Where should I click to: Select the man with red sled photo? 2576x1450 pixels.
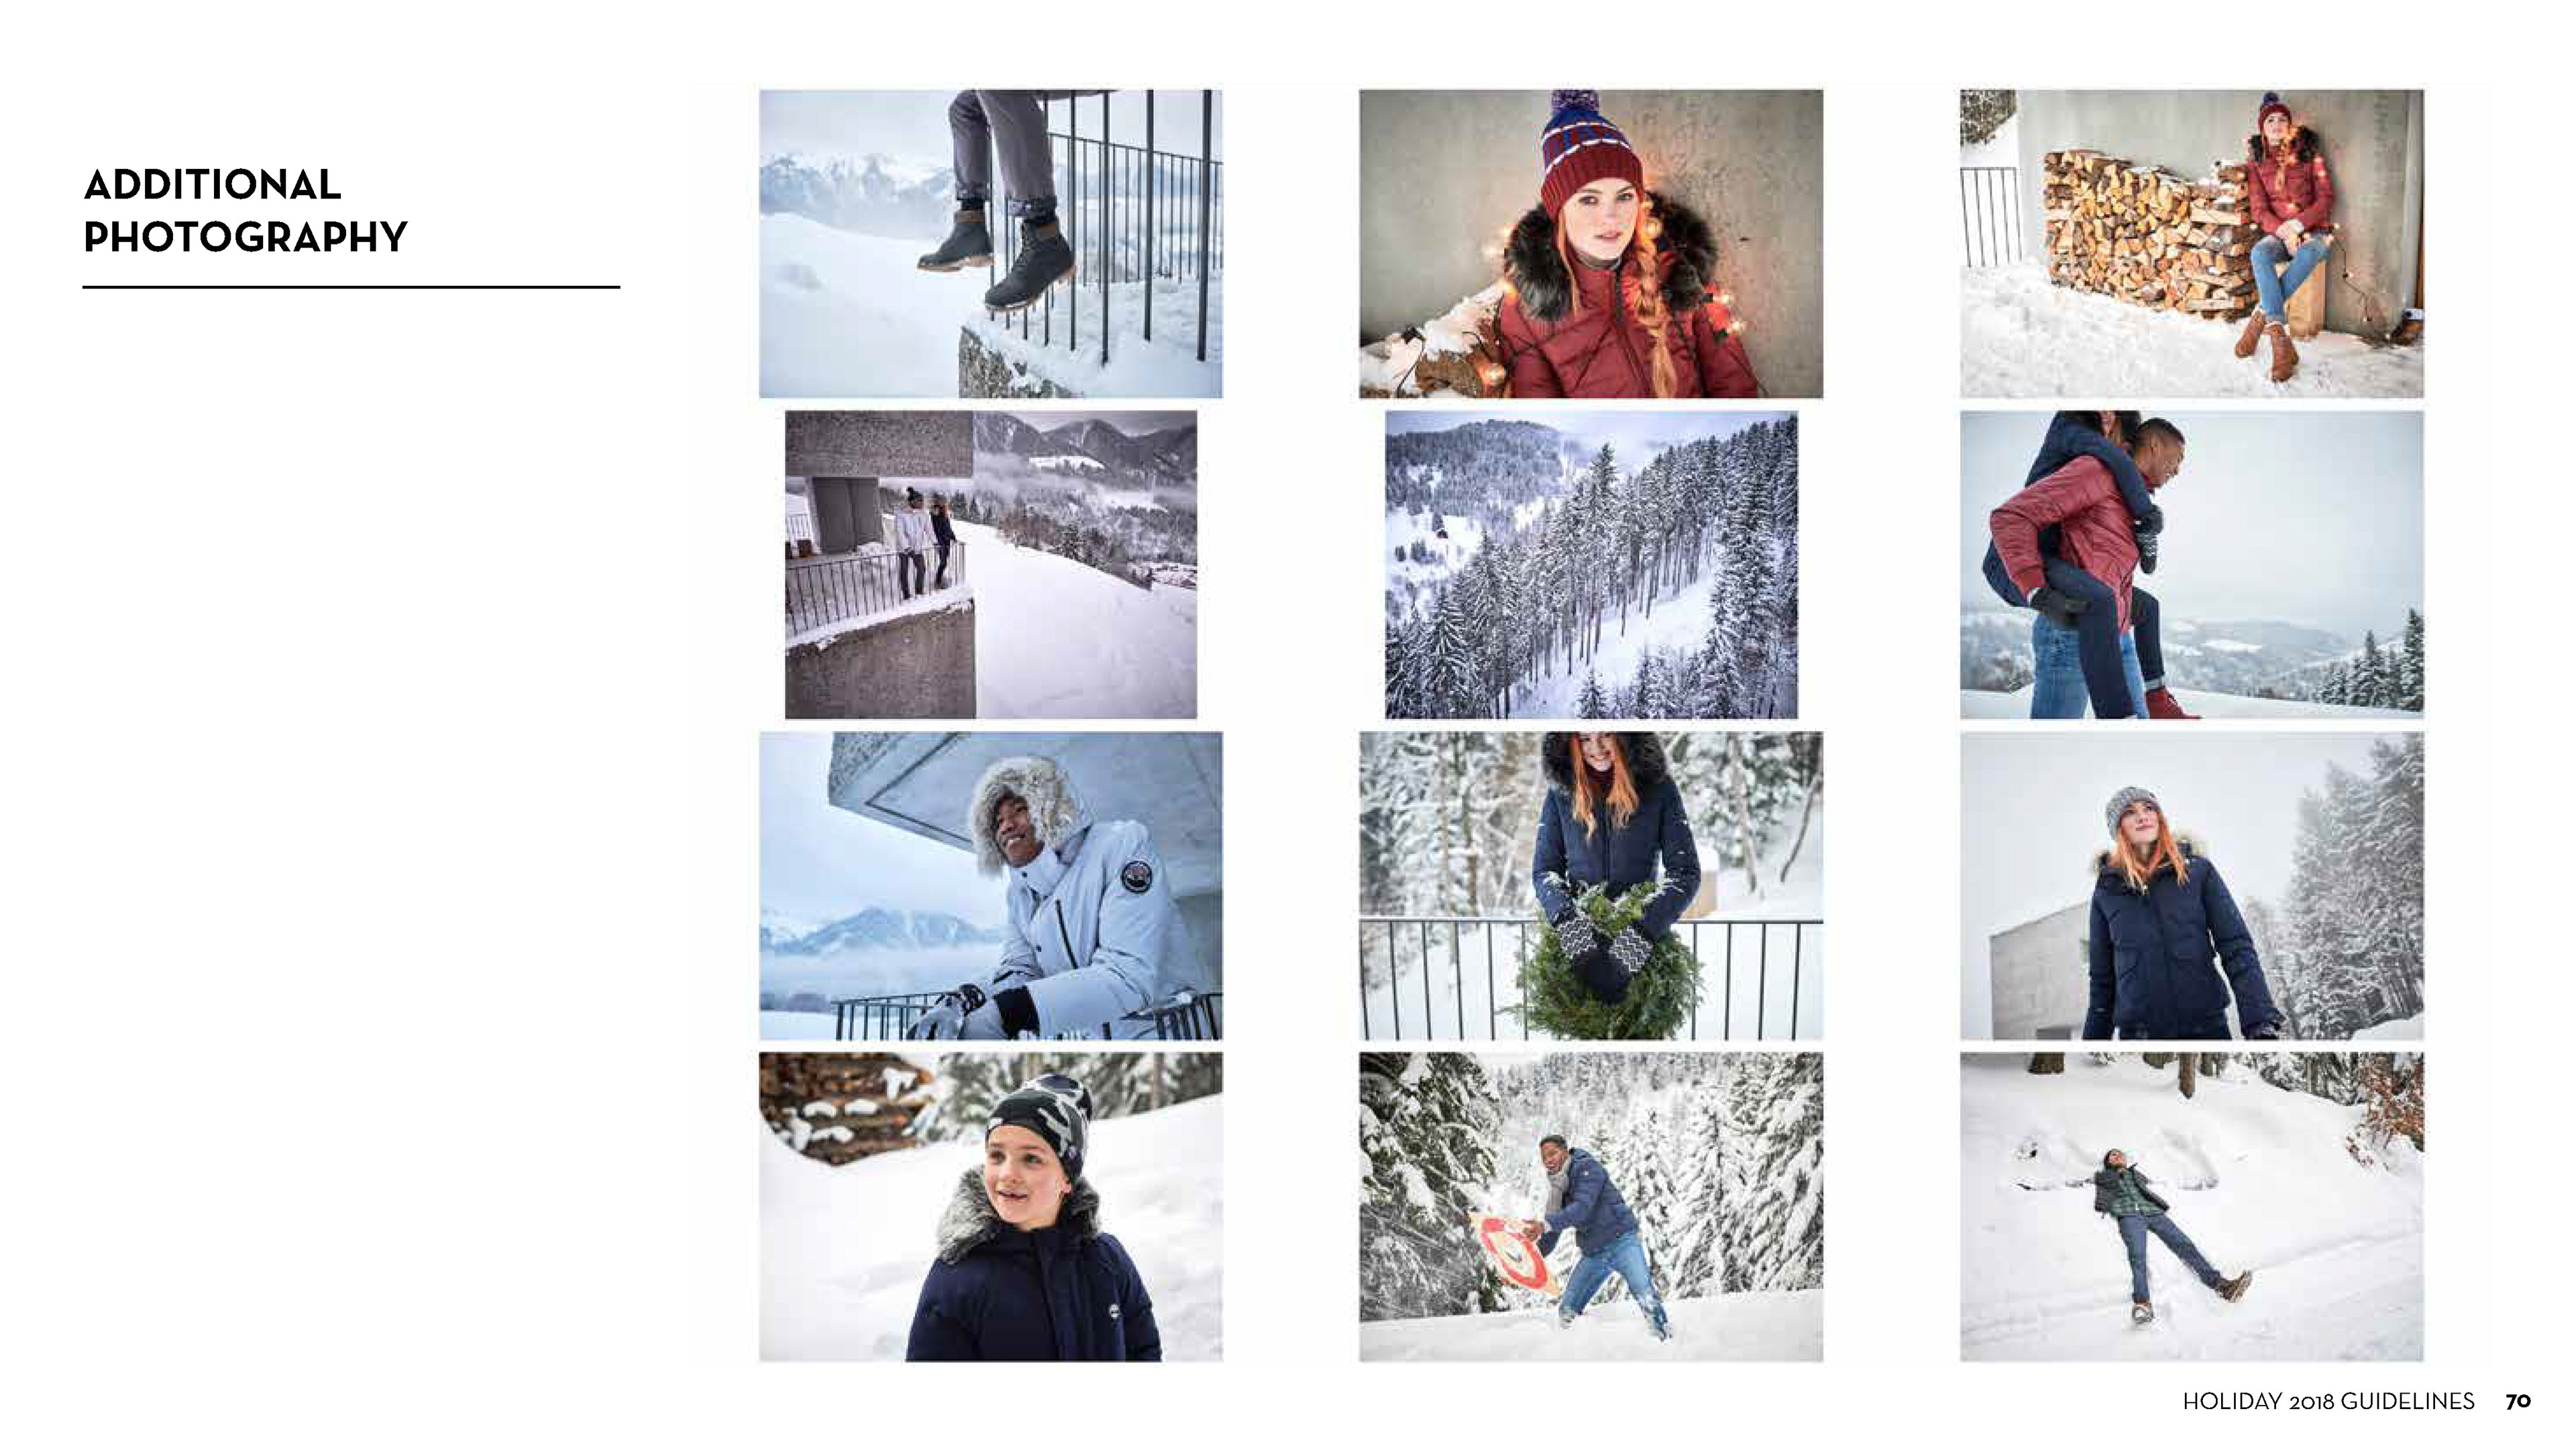click(x=1590, y=1207)
